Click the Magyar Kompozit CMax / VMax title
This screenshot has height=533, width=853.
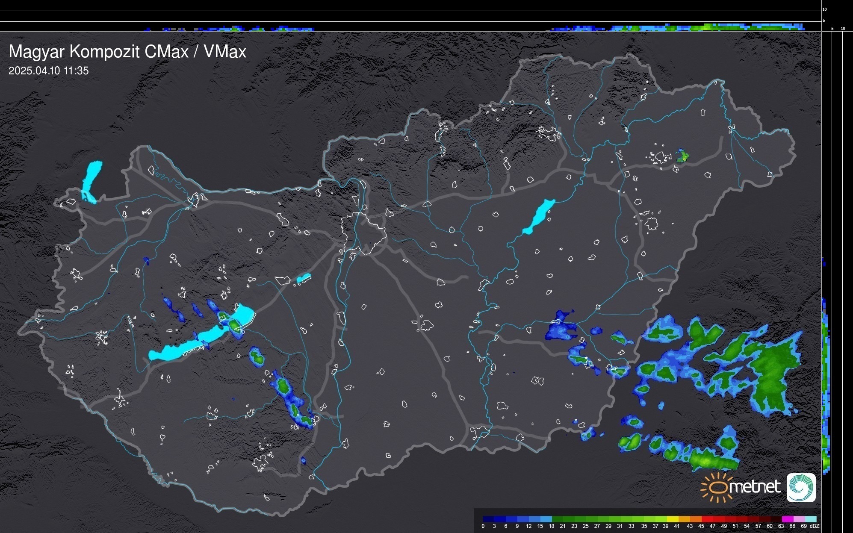point(127,52)
